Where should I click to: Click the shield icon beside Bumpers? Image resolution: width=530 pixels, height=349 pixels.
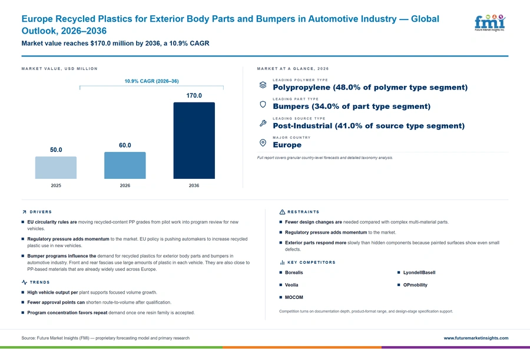click(263, 104)
